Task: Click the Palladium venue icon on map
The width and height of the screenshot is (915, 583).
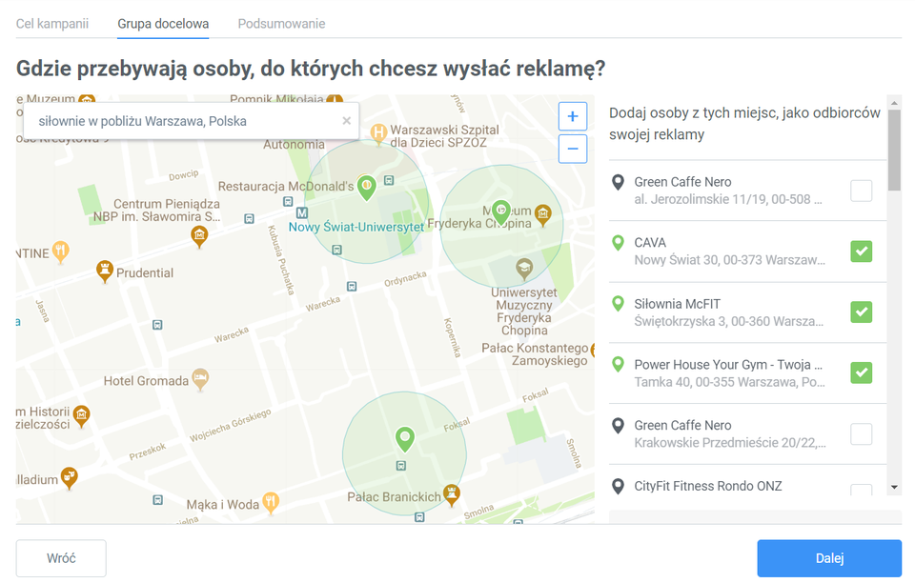Action: 69,478
